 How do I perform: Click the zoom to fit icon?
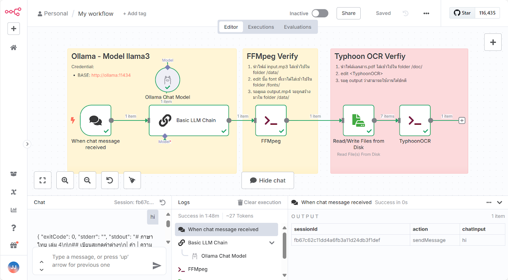(42, 180)
